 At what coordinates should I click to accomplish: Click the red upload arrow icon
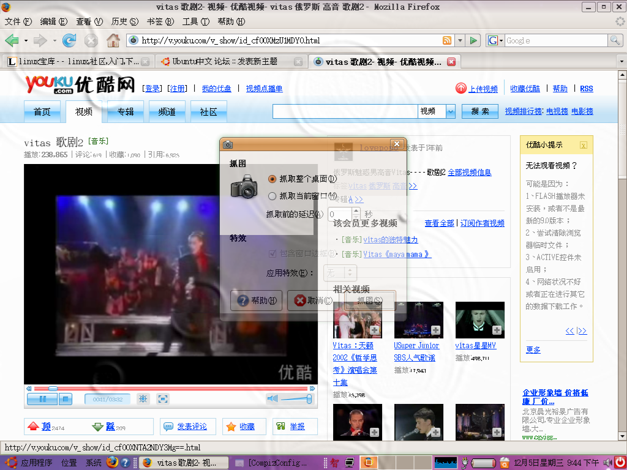[461, 88]
